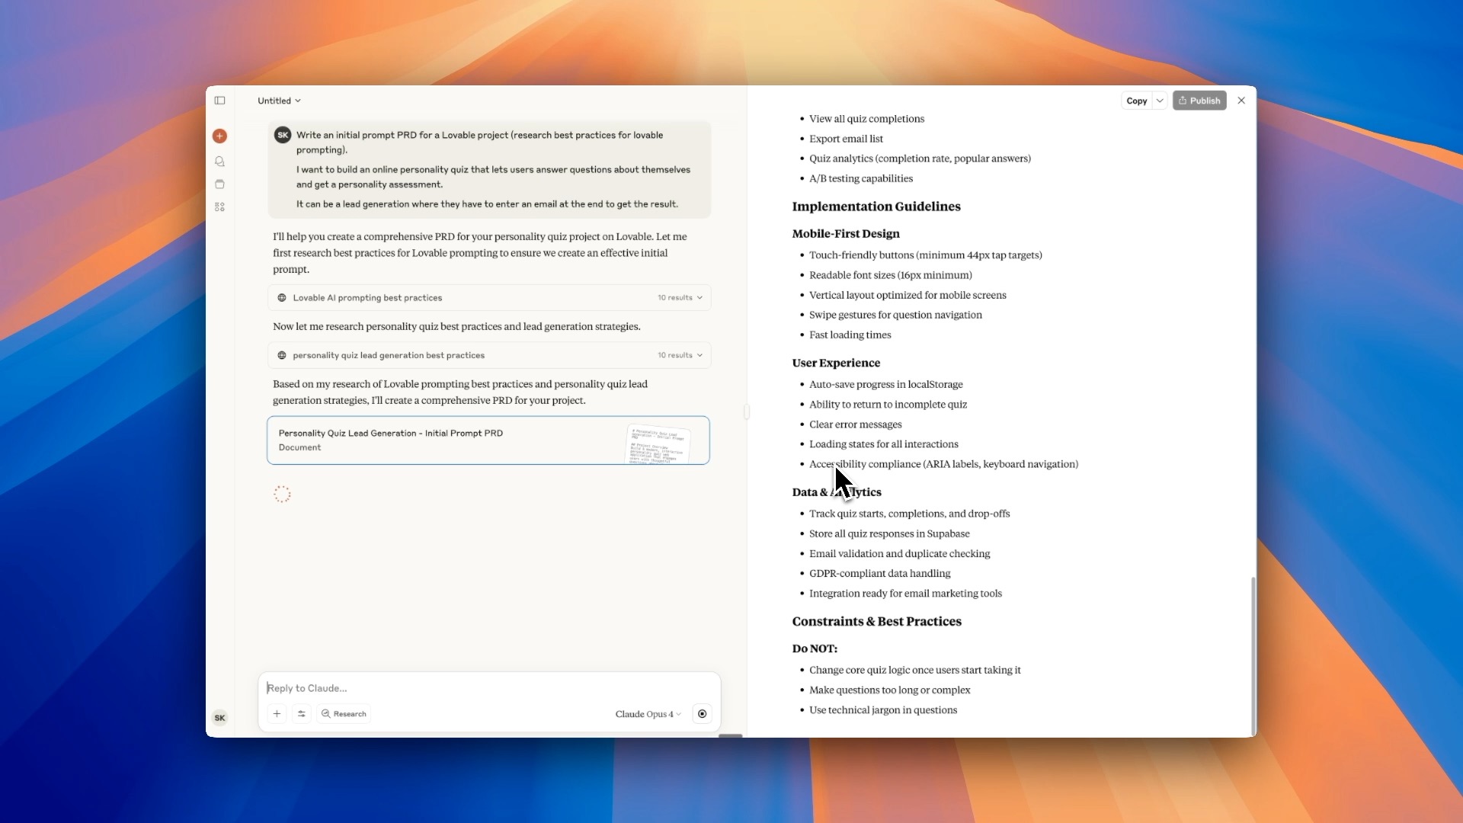The height and width of the screenshot is (823, 1463).
Task: Click the Implementation Guidelines heading
Action: click(876, 207)
